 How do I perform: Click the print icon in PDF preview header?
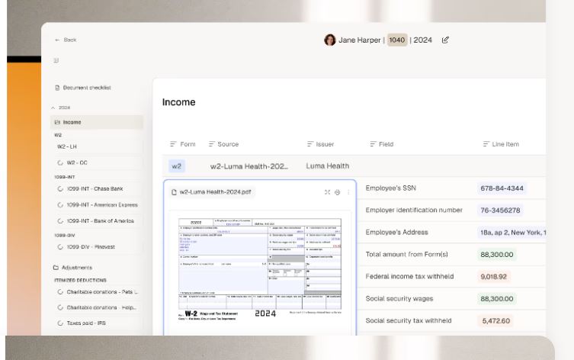point(338,192)
